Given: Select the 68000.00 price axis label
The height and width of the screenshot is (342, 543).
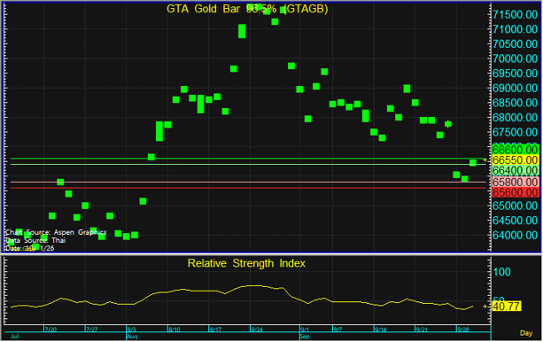Looking at the screenshot, I should pos(515,118).
